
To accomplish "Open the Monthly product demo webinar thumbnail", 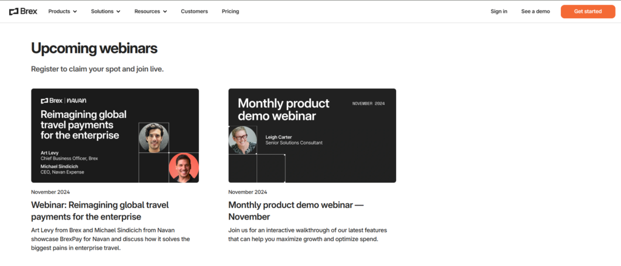I will [312, 135].
